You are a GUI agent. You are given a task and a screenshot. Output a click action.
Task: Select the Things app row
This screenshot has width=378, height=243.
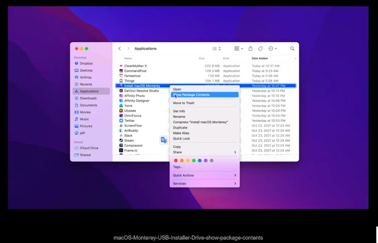[x=206, y=81]
